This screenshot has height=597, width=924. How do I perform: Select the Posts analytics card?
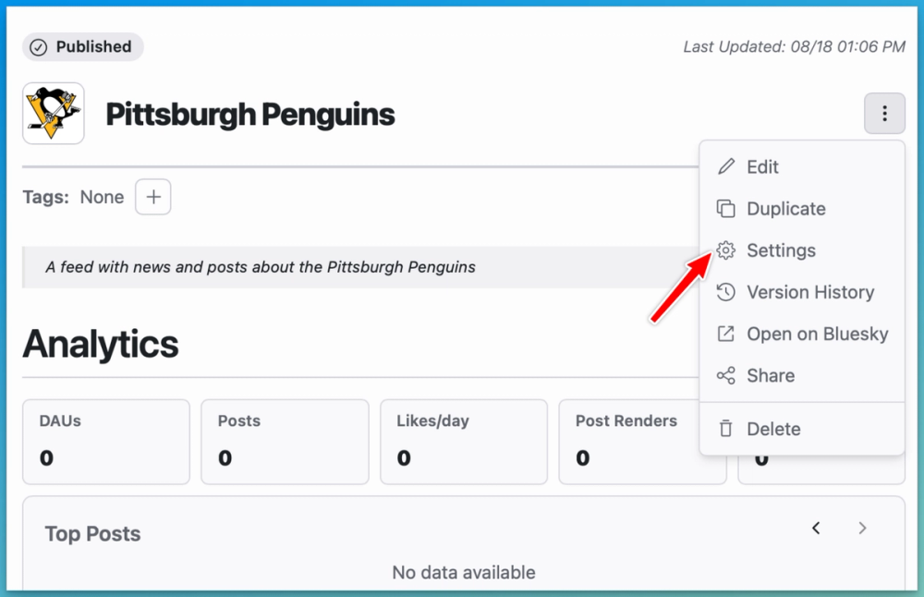pyautogui.click(x=285, y=442)
